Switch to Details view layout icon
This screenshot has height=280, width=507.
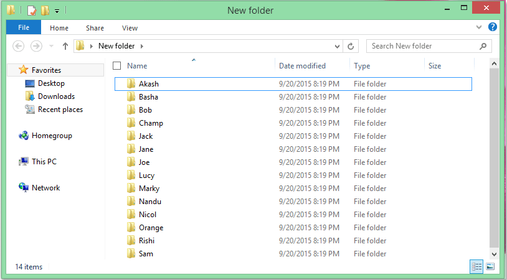(x=477, y=266)
